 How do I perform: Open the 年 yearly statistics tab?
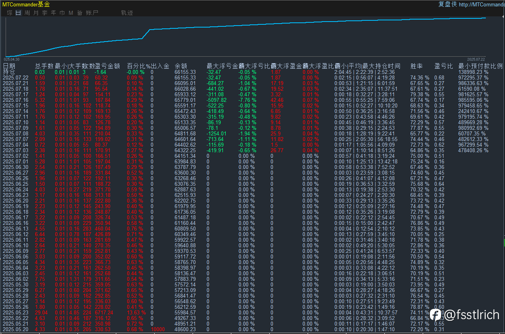click(54, 13)
